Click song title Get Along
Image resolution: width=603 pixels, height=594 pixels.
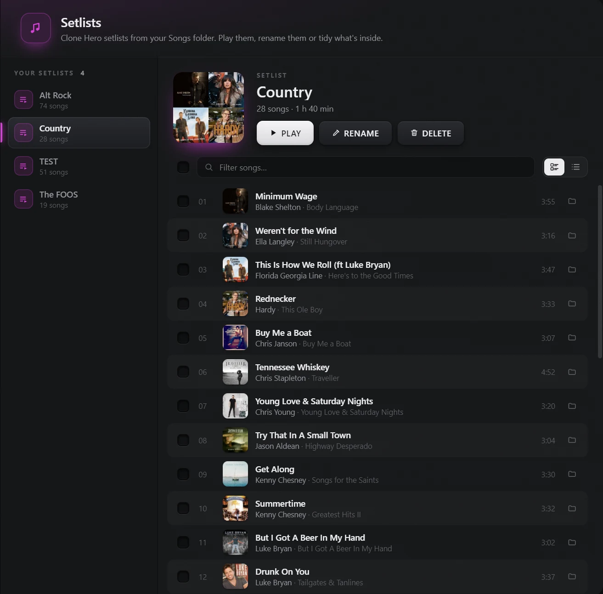pos(275,469)
